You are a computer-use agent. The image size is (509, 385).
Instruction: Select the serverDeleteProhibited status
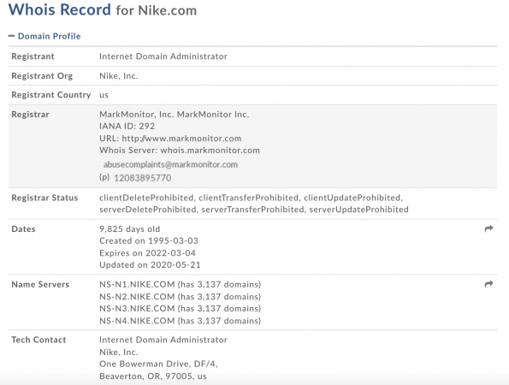coord(147,210)
